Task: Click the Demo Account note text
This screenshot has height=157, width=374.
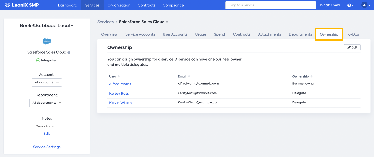Action: click(47, 126)
